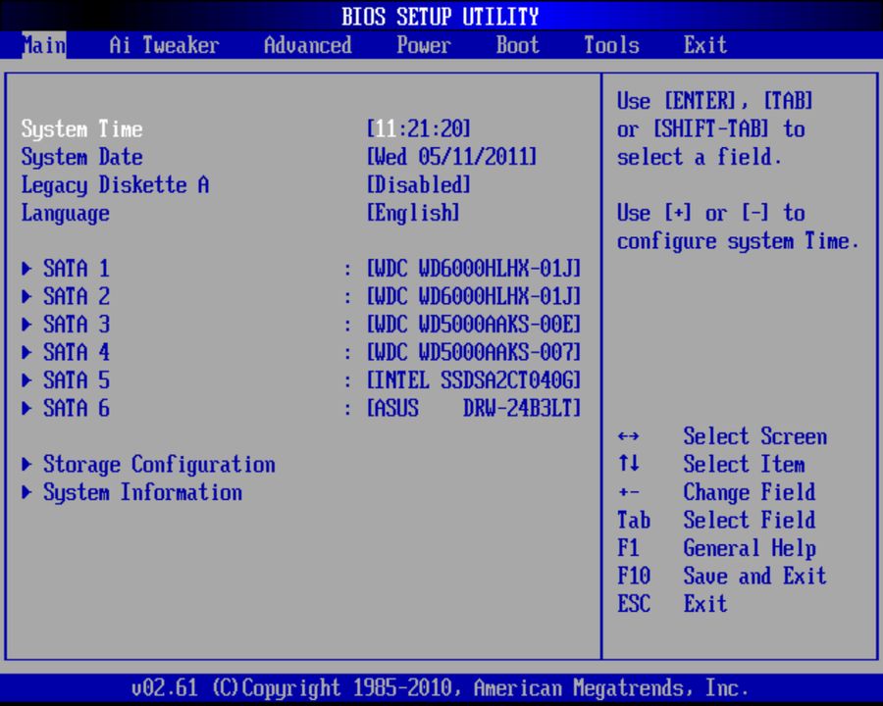Expand the SATA 1 drive entry
Image resolution: width=883 pixels, height=706 pixels.
tap(76, 268)
